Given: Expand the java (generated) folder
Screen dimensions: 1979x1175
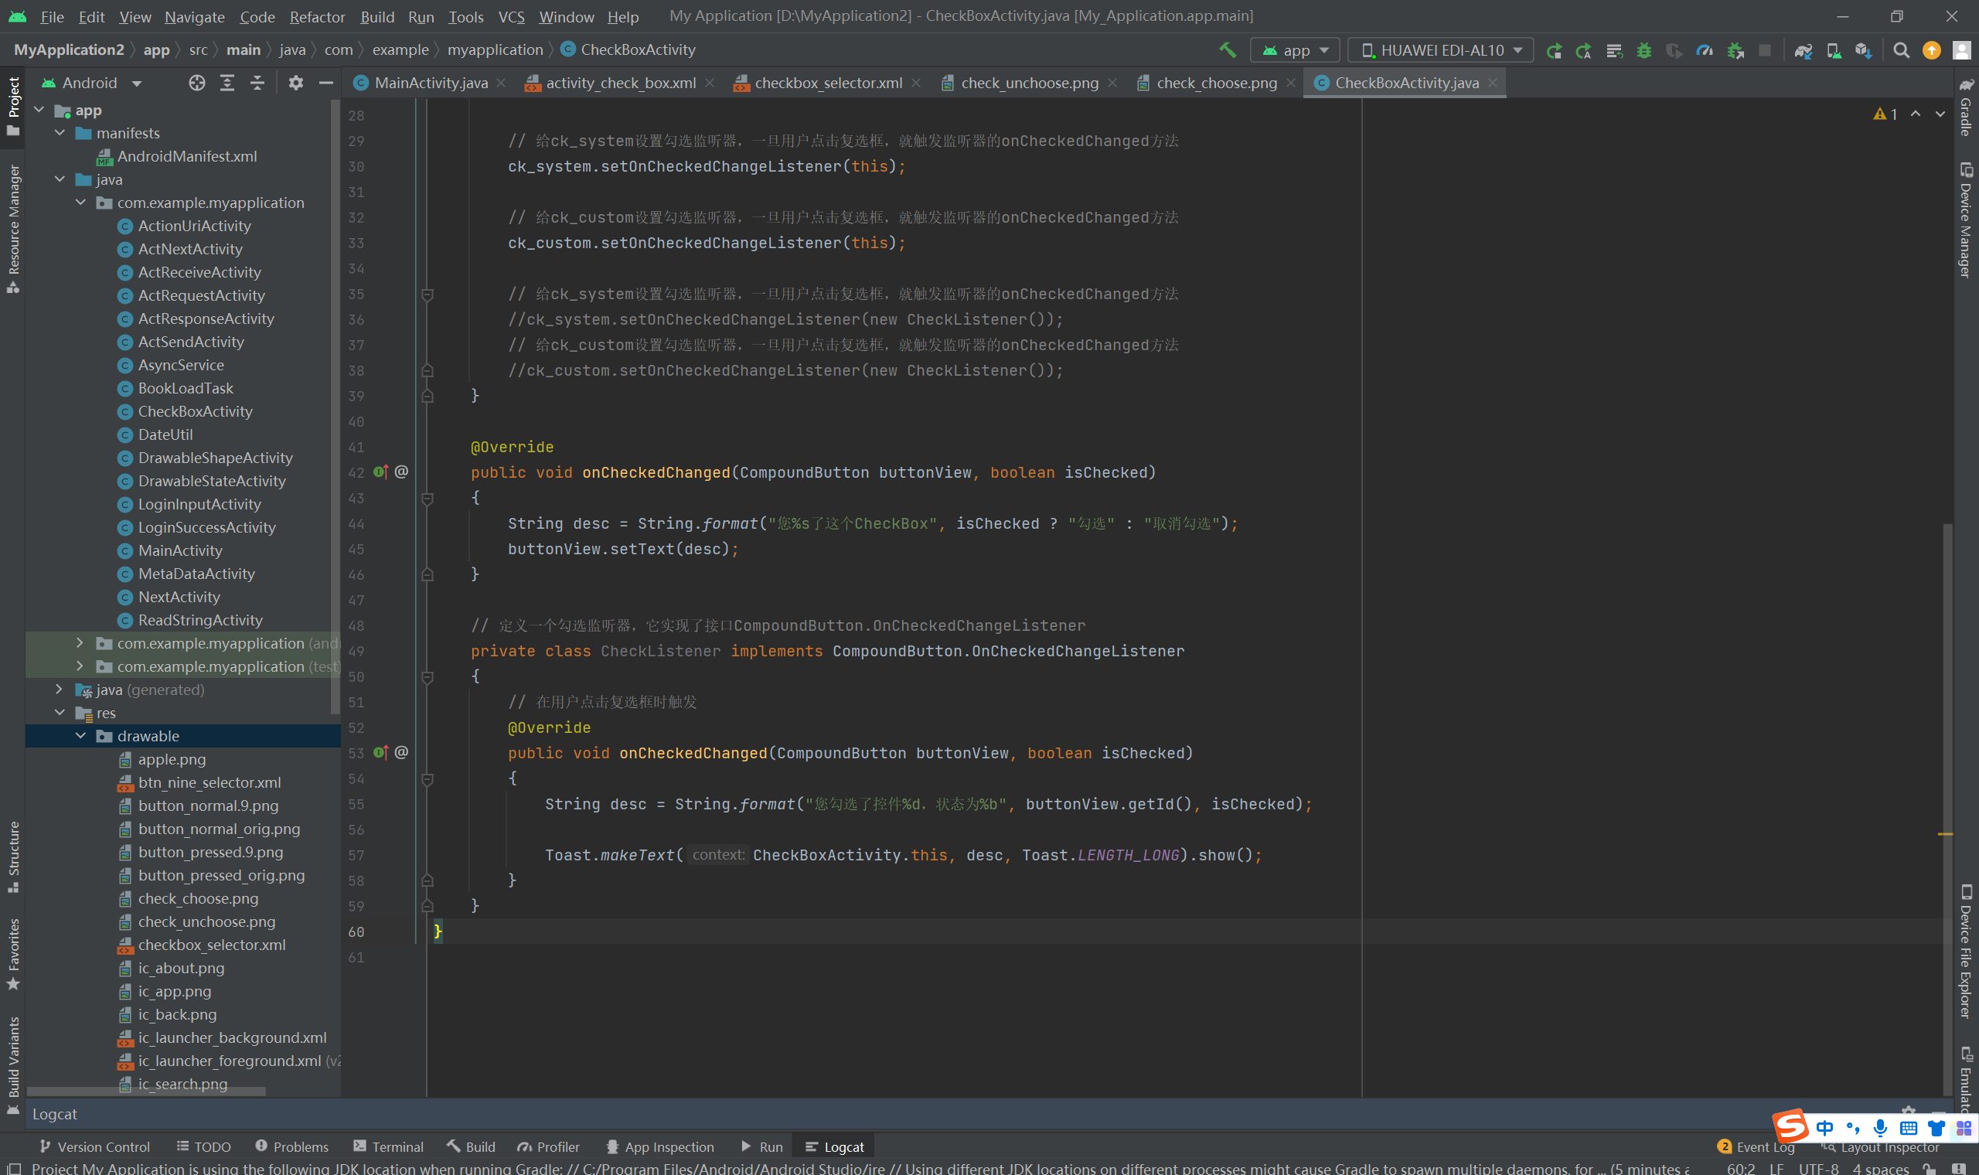Looking at the screenshot, I should (x=60, y=690).
